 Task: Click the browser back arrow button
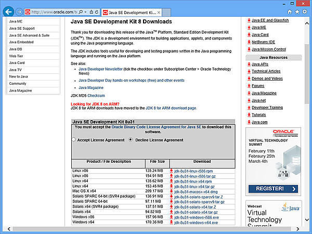(7, 11)
